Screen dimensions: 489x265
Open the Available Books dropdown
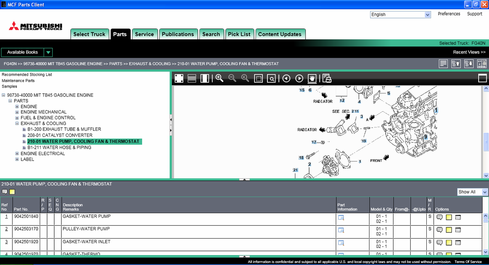click(48, 52)
